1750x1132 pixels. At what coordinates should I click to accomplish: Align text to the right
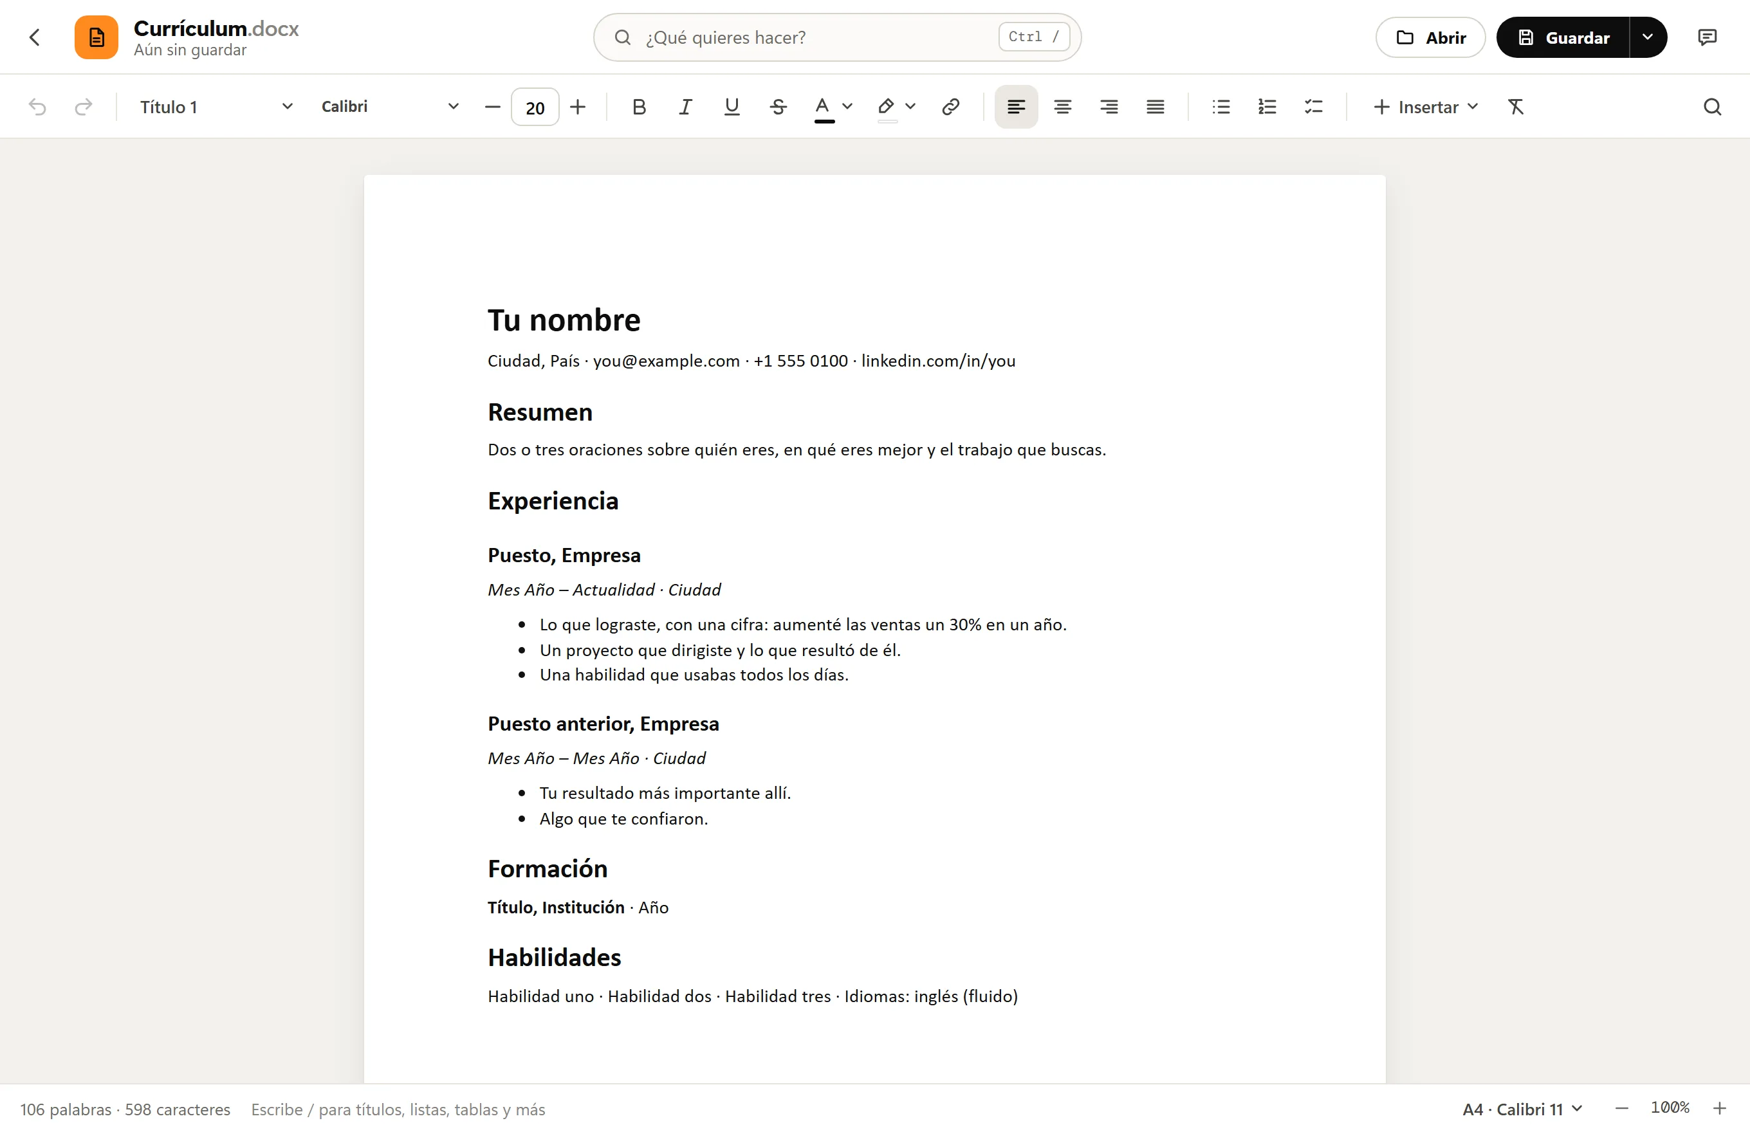(x=1109, y=107)
